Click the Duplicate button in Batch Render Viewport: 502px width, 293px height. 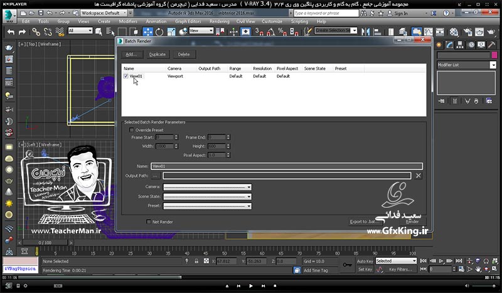(158, 55)
